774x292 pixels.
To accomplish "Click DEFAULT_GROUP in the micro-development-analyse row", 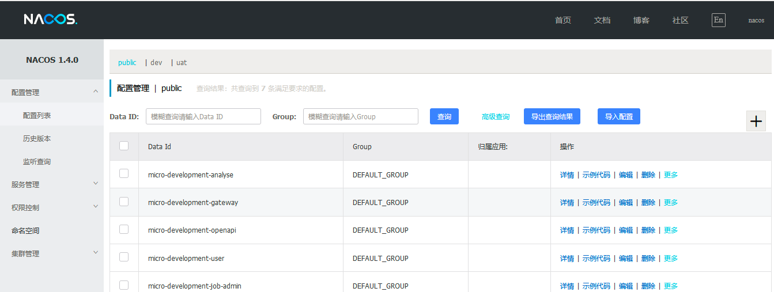I will pyautogui.click(x=380, y=175).
